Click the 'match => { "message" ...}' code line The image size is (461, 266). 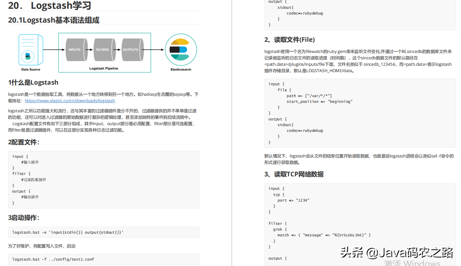click(x=324, y=235)
